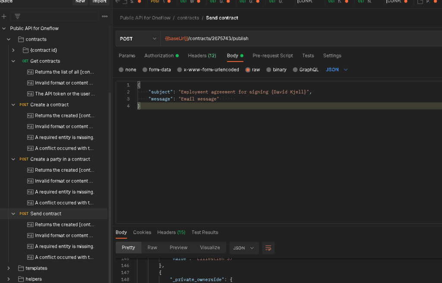Open the "Returns the list of all [con..." example
This screenshot has width=442, height=283.
click(64, 72)
